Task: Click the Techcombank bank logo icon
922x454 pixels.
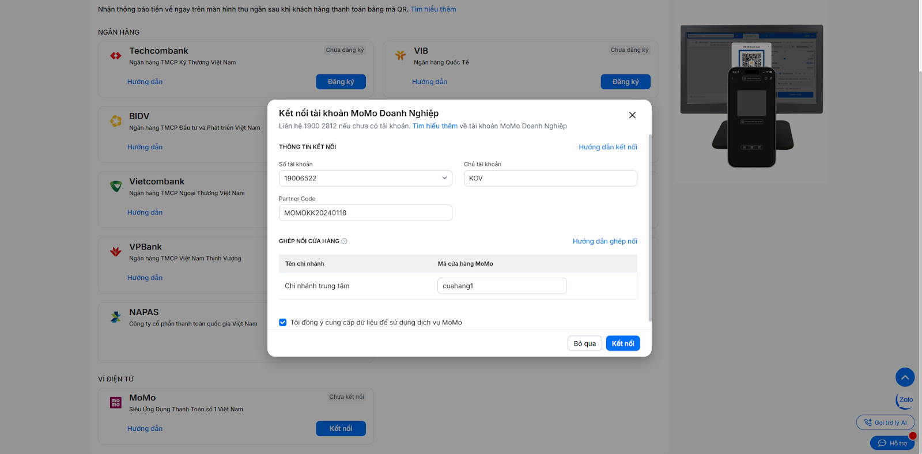Action: click(x=116, y=56)
